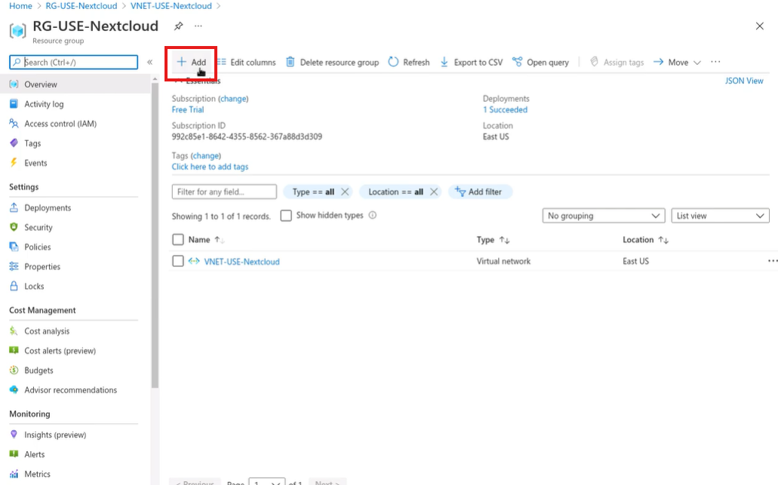778x485 pixels.
Task: Go to the Home breadcrumb
Action: (x=20, y=6)
